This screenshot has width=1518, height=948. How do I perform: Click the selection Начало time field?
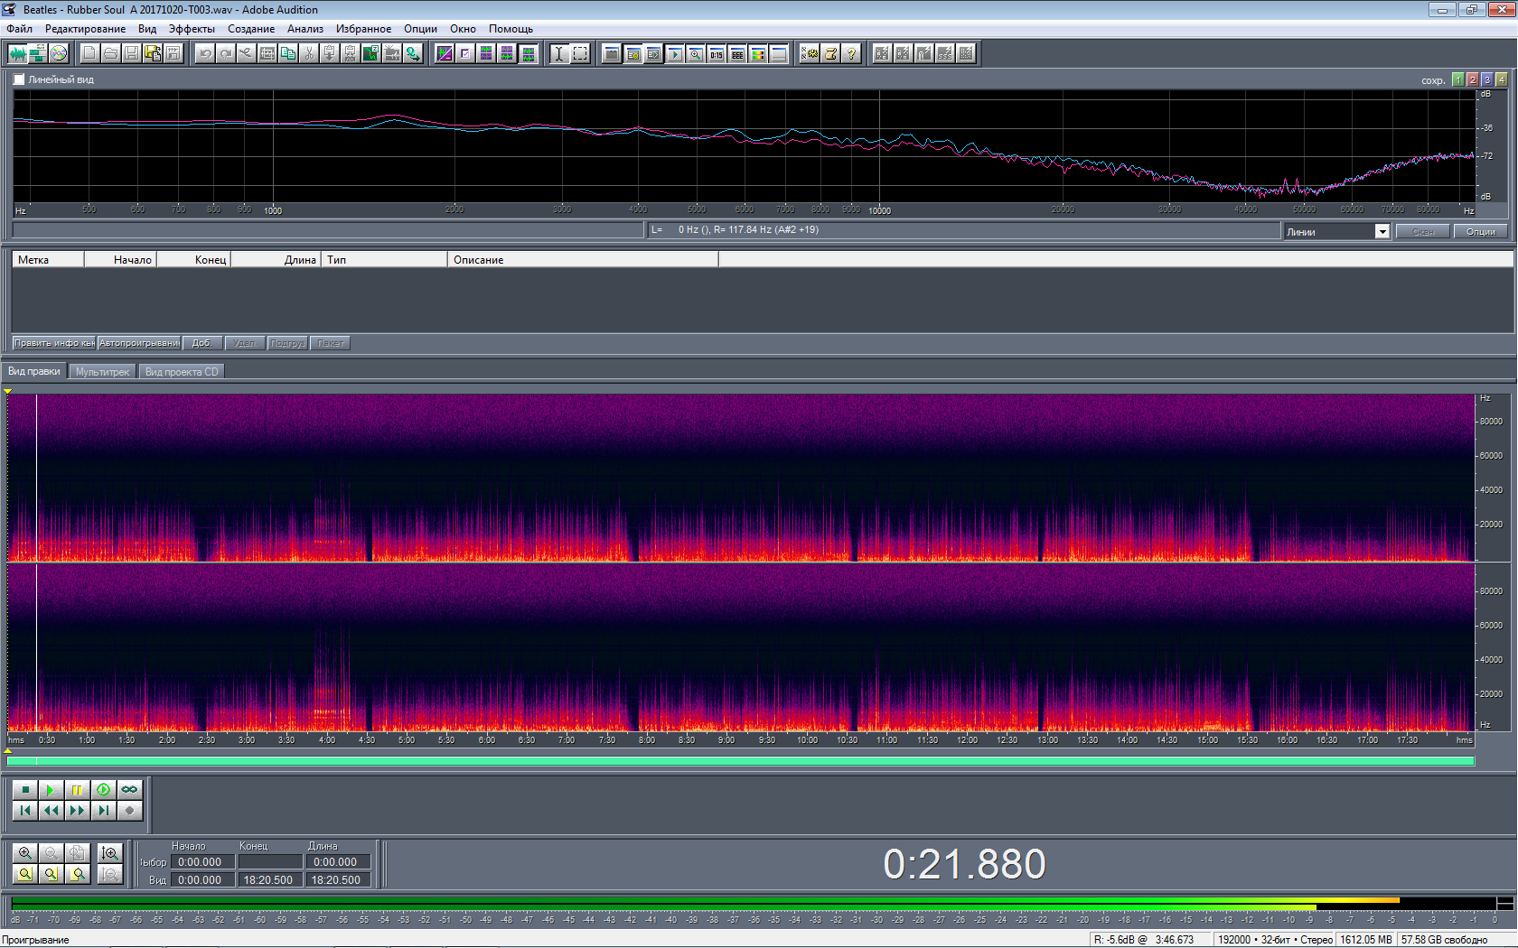202,862
